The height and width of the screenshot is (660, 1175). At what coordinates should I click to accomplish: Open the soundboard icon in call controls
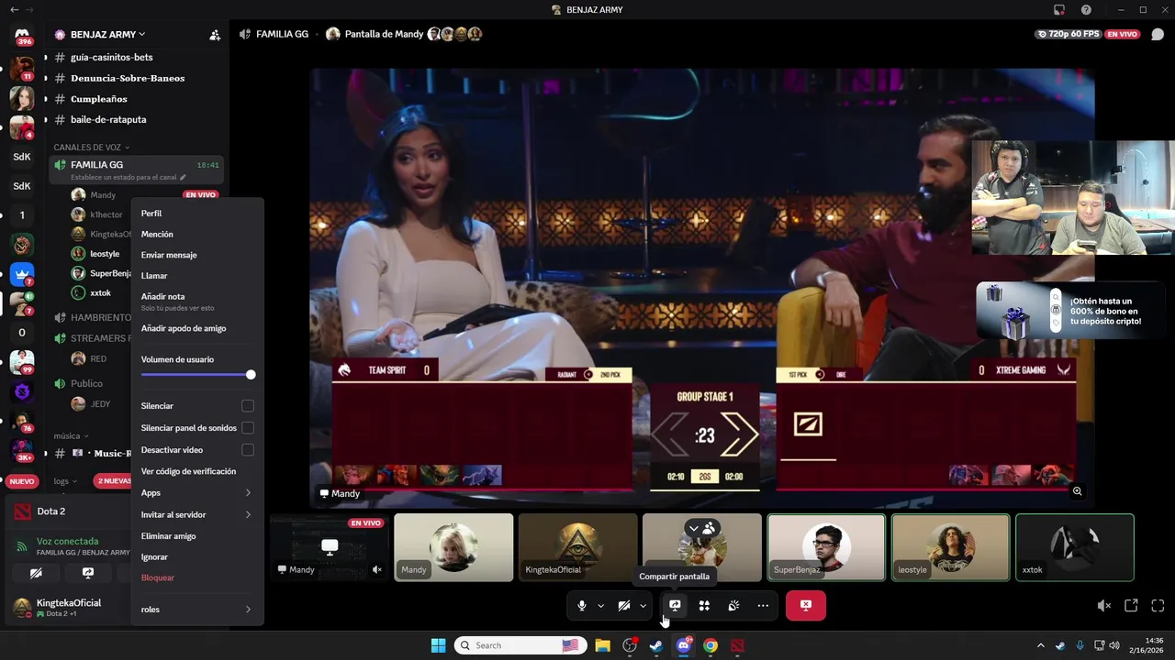coord(733,606)
